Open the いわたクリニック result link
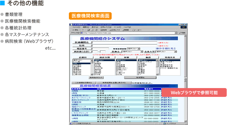This screenshot has height=125, width=227. click(x=80, y=113)
